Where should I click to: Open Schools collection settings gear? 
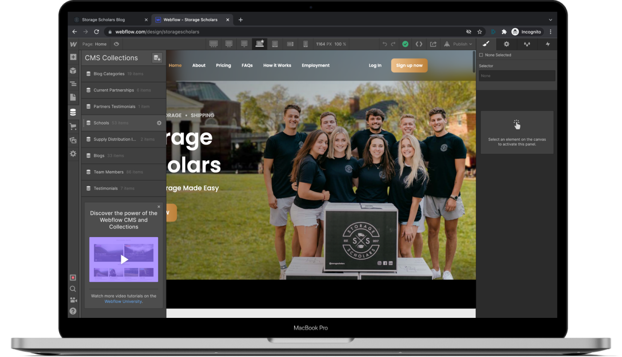click(x=159, y=123)
